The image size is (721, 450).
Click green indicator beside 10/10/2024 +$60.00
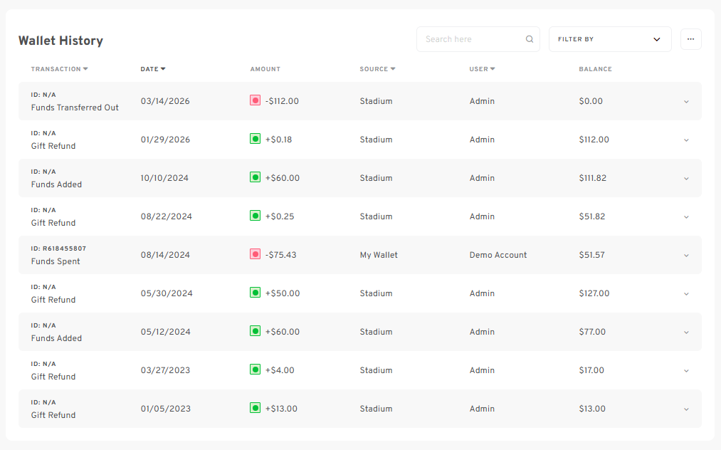click(255, 178)
